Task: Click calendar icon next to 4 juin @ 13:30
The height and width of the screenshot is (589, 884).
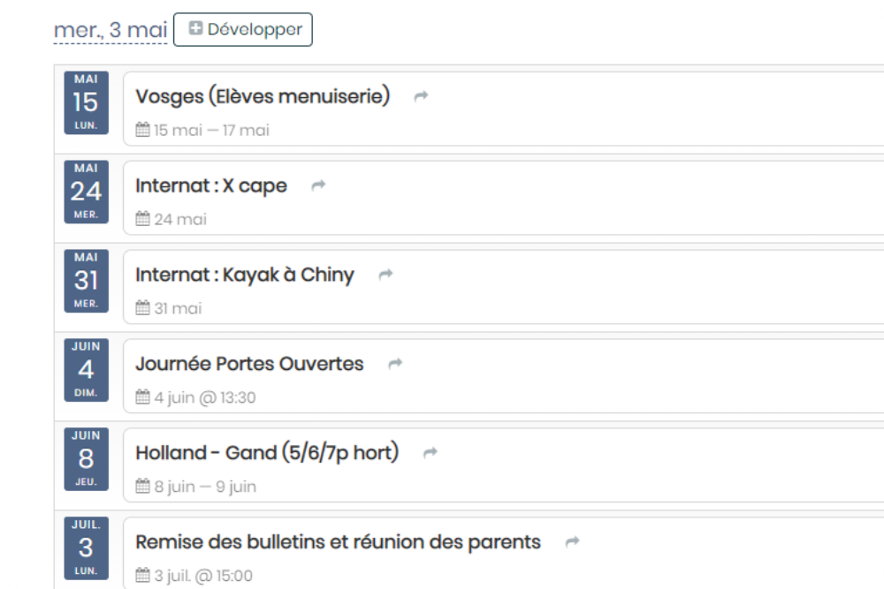Action: click(142, 397)
